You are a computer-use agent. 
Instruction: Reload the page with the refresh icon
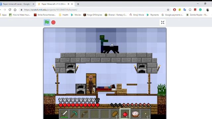[10, 10]
